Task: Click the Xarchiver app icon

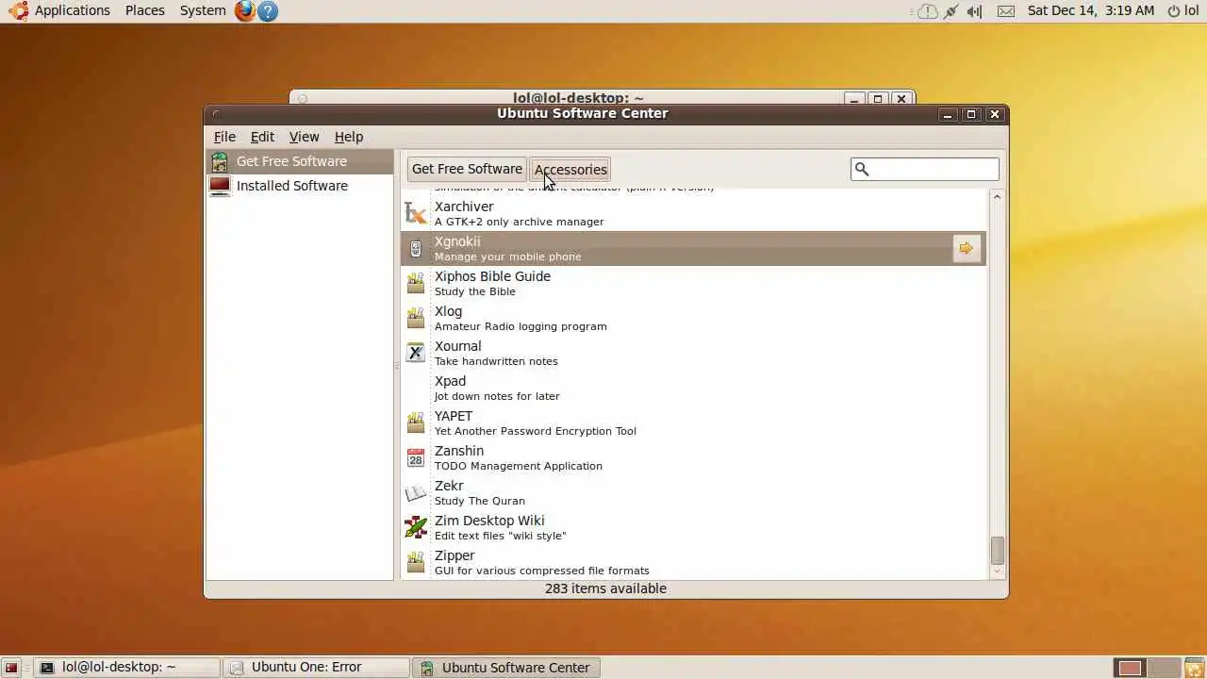Action: (x=415, y=213)
